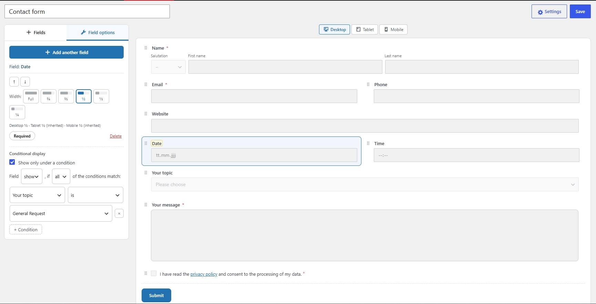Tick the privacy policy consent checkbox
The width and height of the screenshot is (596, 304).
click(x=154, y=273)
